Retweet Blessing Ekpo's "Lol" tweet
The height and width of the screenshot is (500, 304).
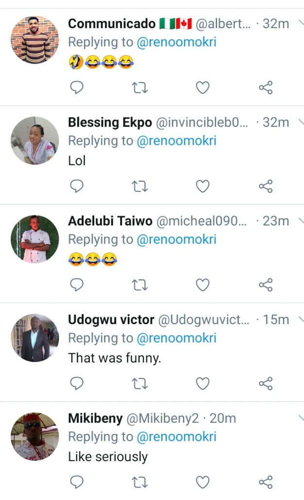tap(140, 186)
